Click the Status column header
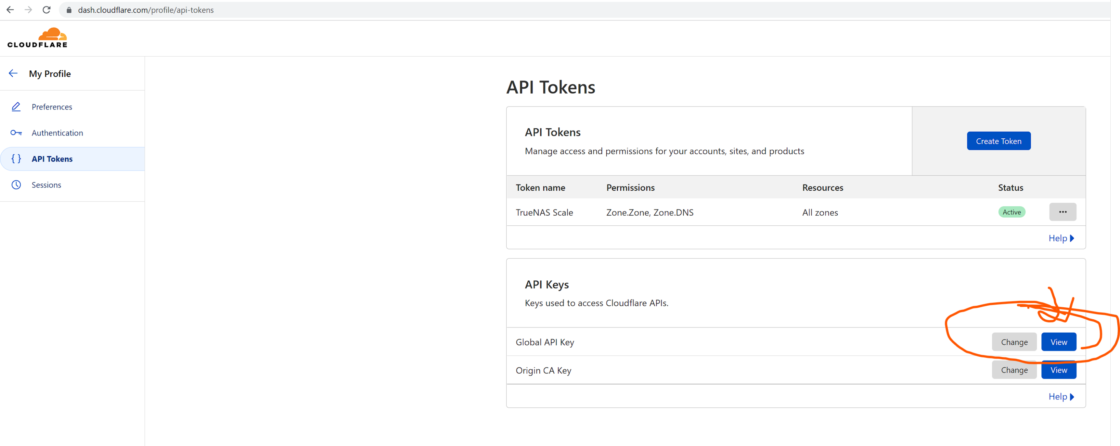 [1010, 188]
